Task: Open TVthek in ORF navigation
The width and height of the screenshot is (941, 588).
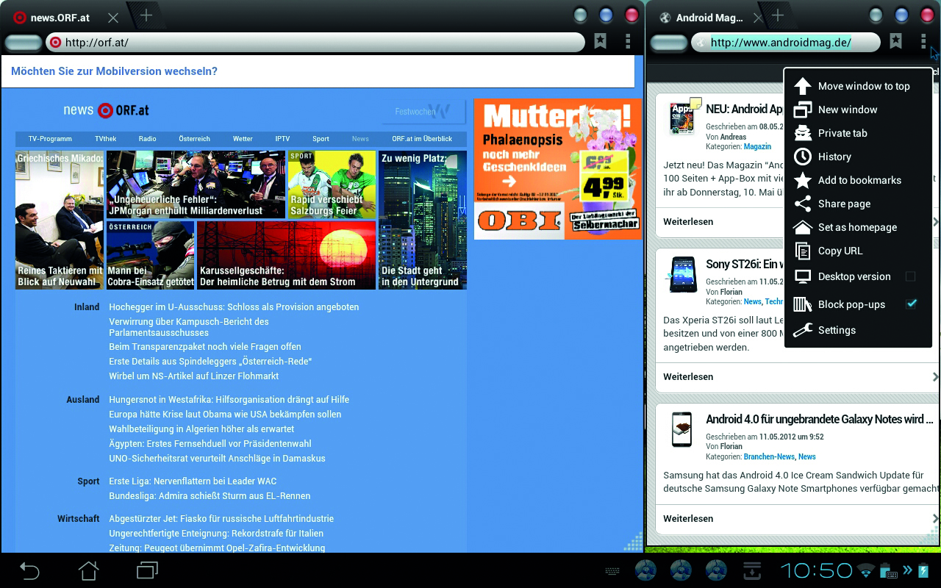Action: 105,139
